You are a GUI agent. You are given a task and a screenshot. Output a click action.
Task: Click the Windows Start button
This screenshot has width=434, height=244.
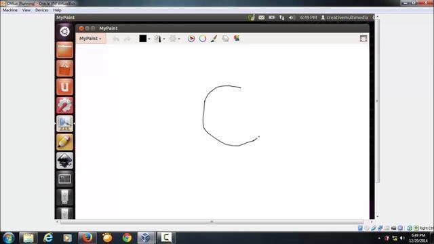[9, 238]
